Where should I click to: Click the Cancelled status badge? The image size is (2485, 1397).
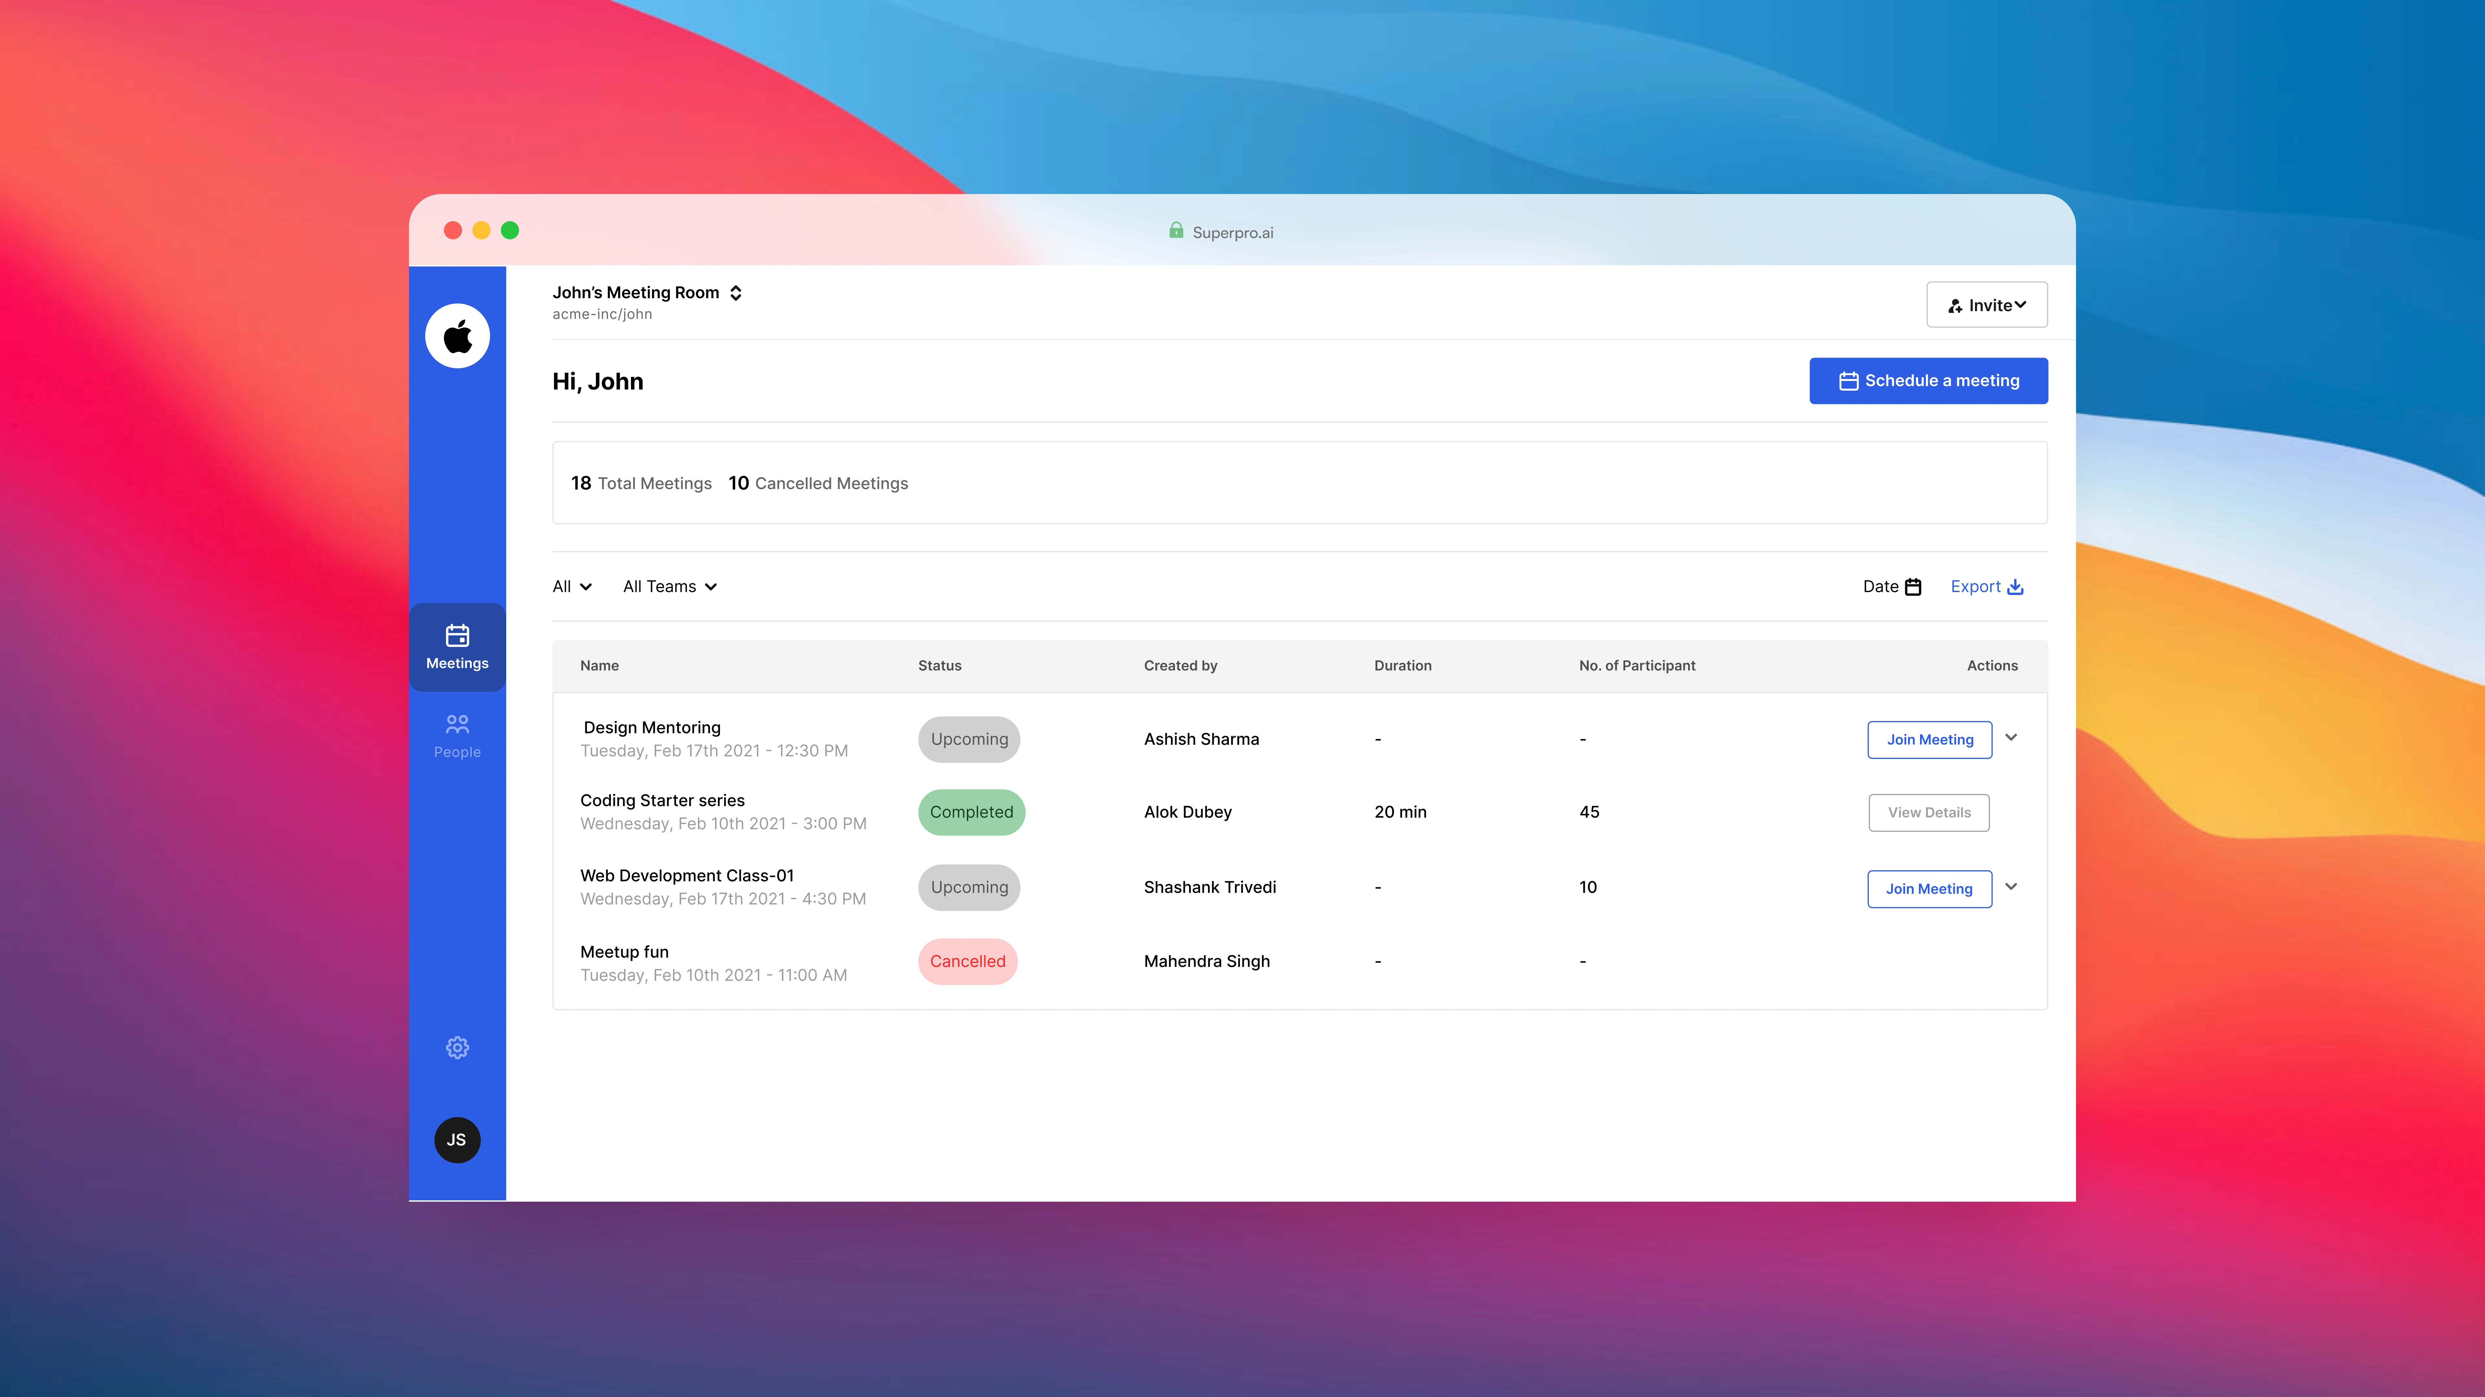(967, 962)
